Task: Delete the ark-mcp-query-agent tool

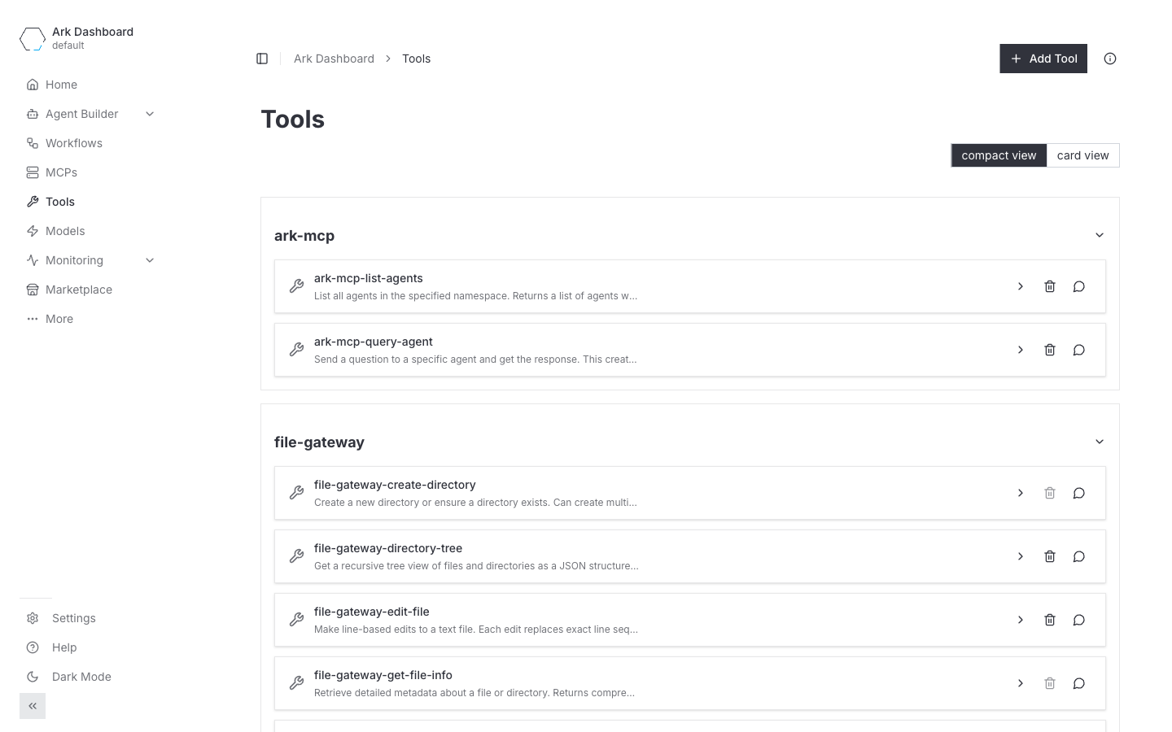Action: [x=1050, y=350]
